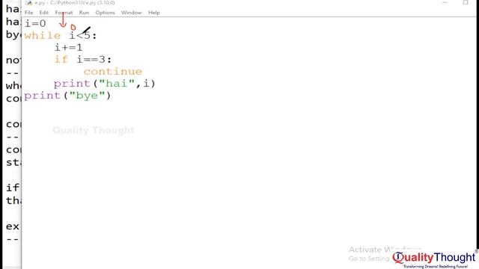Click the line 'i=0' in the editor
The width and height of the screenshot is (479, 269).
[x=35, y=23]
